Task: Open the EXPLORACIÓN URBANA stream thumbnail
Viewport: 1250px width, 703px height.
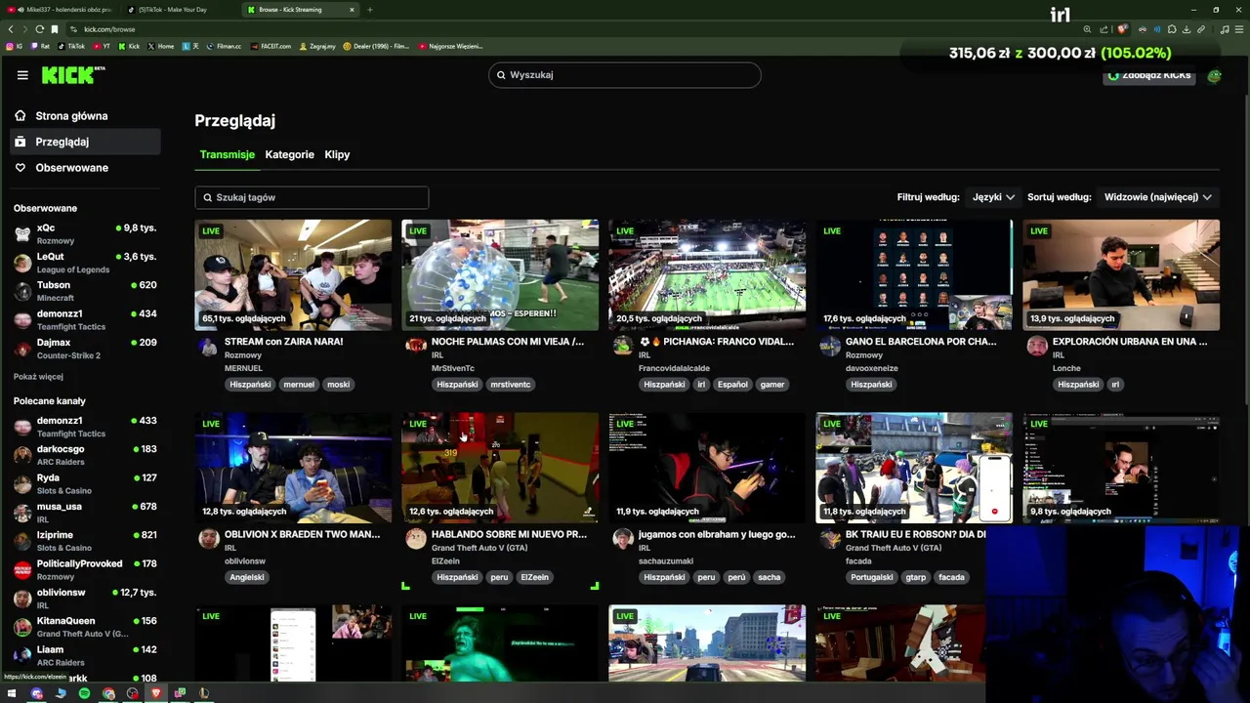Action: pyautogui.click(x=1121, y=275)
